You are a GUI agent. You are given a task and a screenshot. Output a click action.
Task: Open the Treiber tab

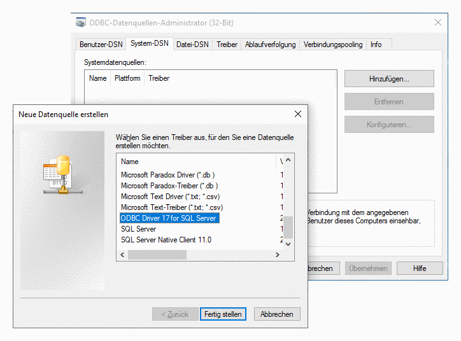point(227,45)
